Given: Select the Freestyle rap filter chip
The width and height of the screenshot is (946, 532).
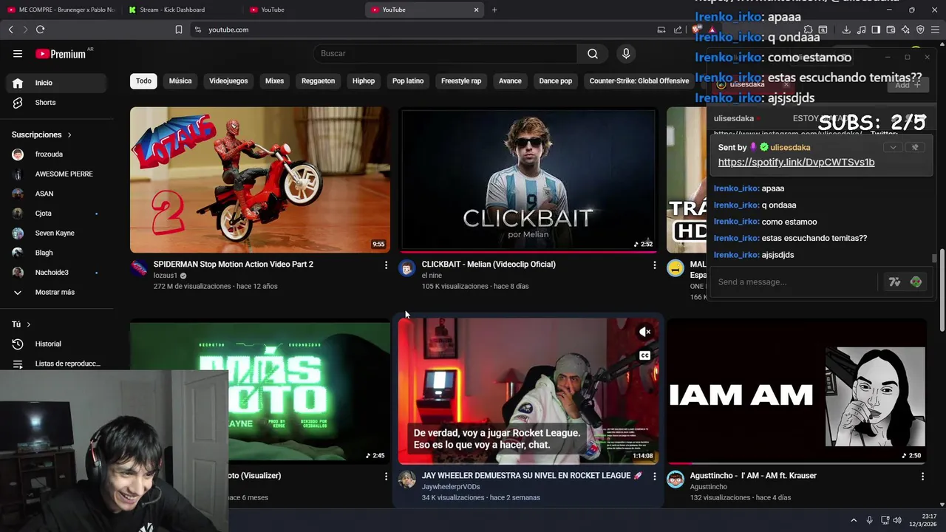Looking at the screenshot, I should pos(461,81).
